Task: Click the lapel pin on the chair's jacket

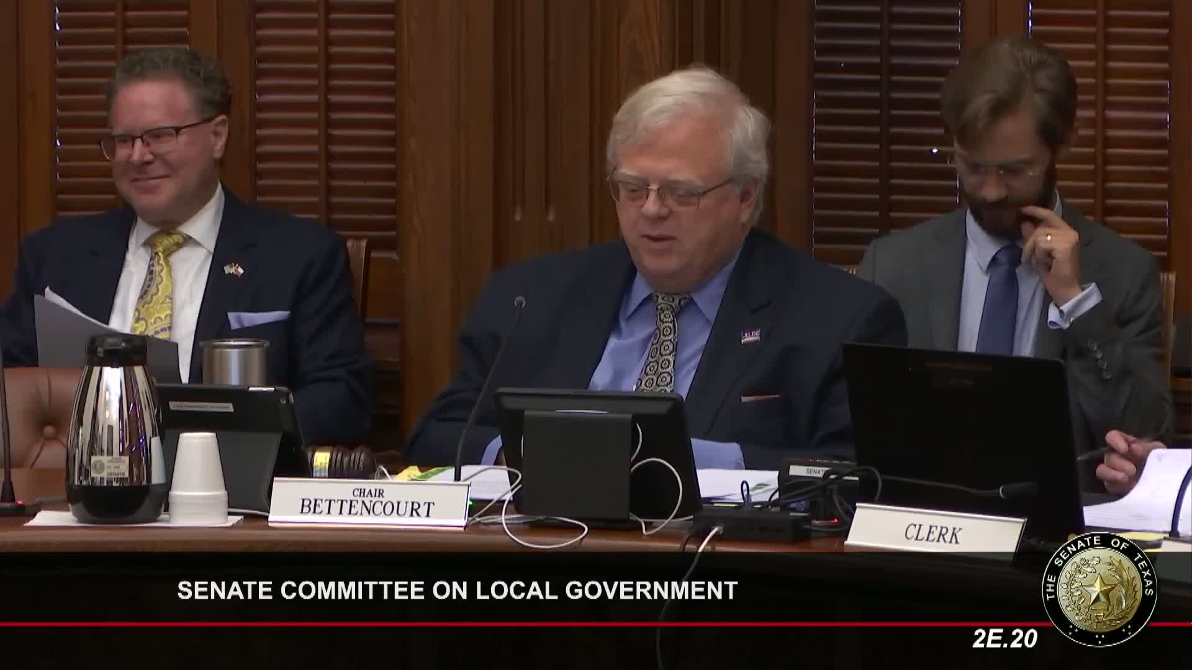Action: [751, 336]
